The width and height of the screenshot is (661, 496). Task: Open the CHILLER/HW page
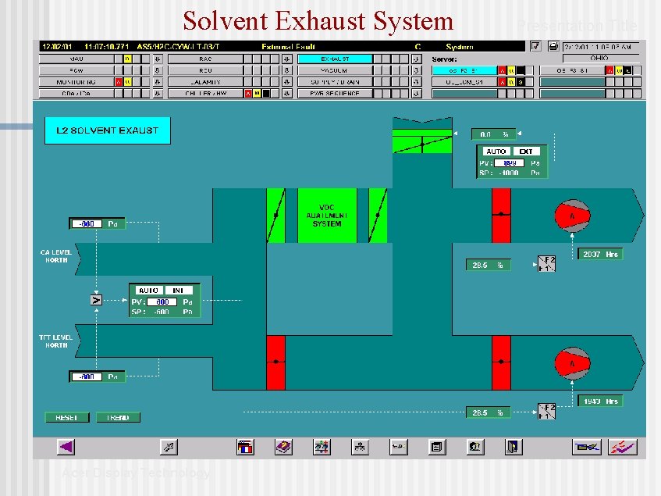pos(206,93)
